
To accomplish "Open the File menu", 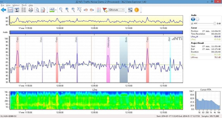I will tap(2, 5).
